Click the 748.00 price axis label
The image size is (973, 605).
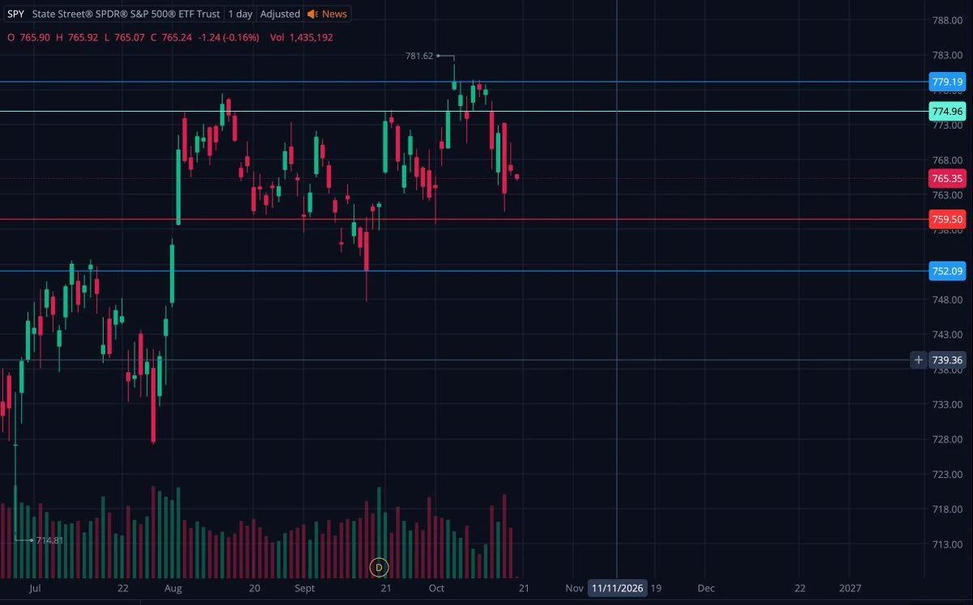click(x=947, y=300)
